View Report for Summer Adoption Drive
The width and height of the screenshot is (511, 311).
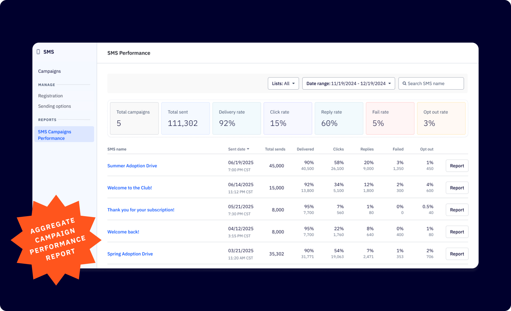coord(457,166)
